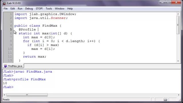183x103 pixels.
Task: Click 'max = d[i];' line
Action: [43, 49]
